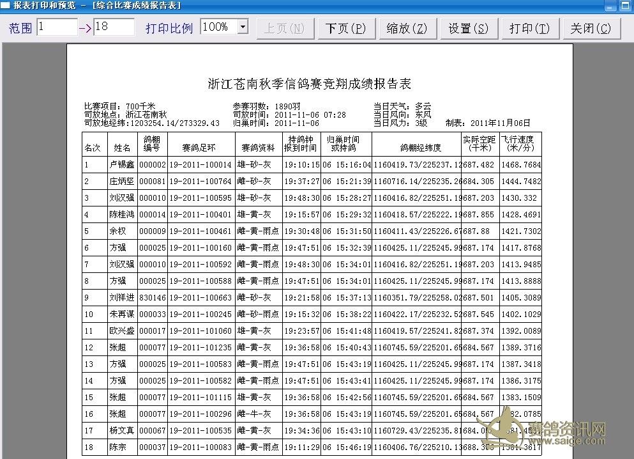The height and width of the screenshot is (459, 634).
Task: Click the name 庄炳坚 in row 2
Action: coord(122,182)
